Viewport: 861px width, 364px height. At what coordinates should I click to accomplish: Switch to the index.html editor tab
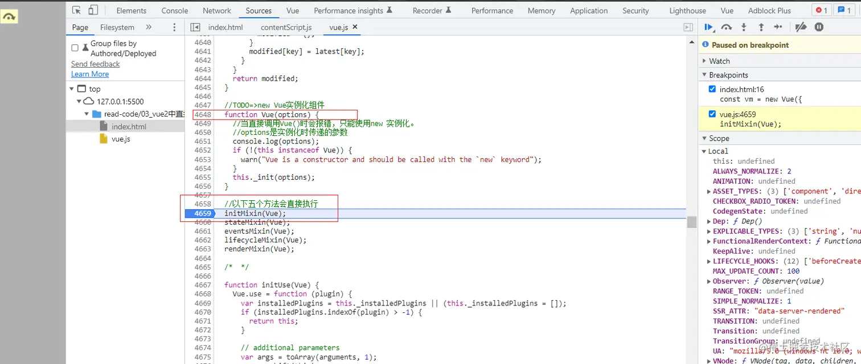coord(225,27)
